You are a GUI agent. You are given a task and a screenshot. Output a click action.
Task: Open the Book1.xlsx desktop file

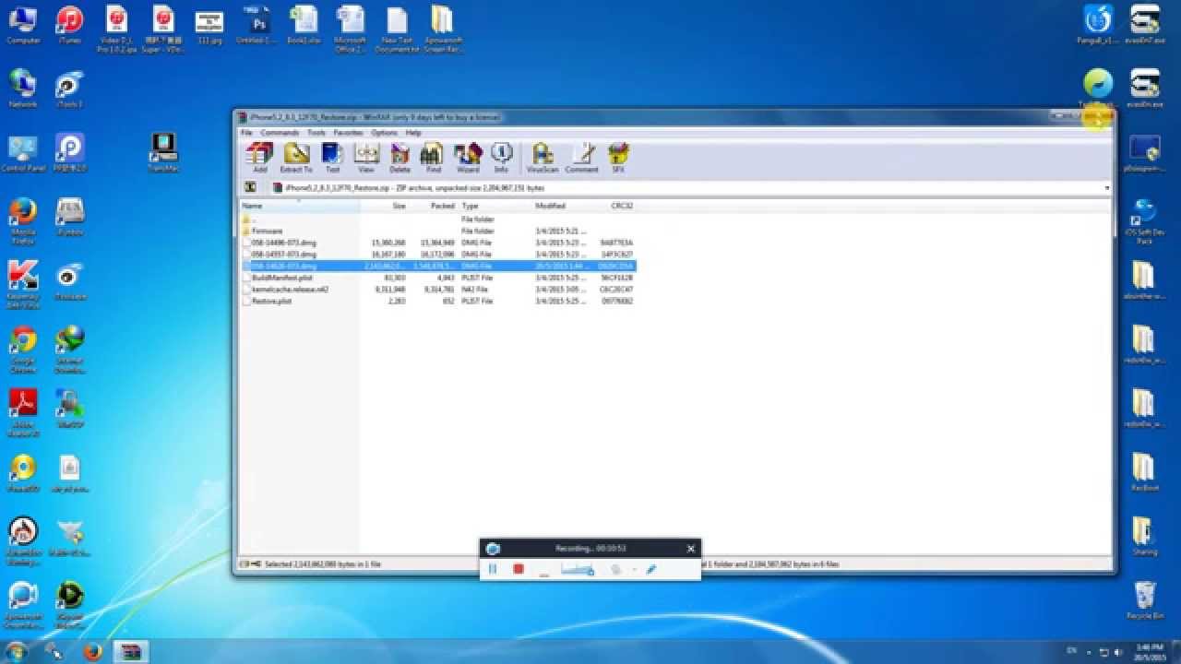[303, 25]
